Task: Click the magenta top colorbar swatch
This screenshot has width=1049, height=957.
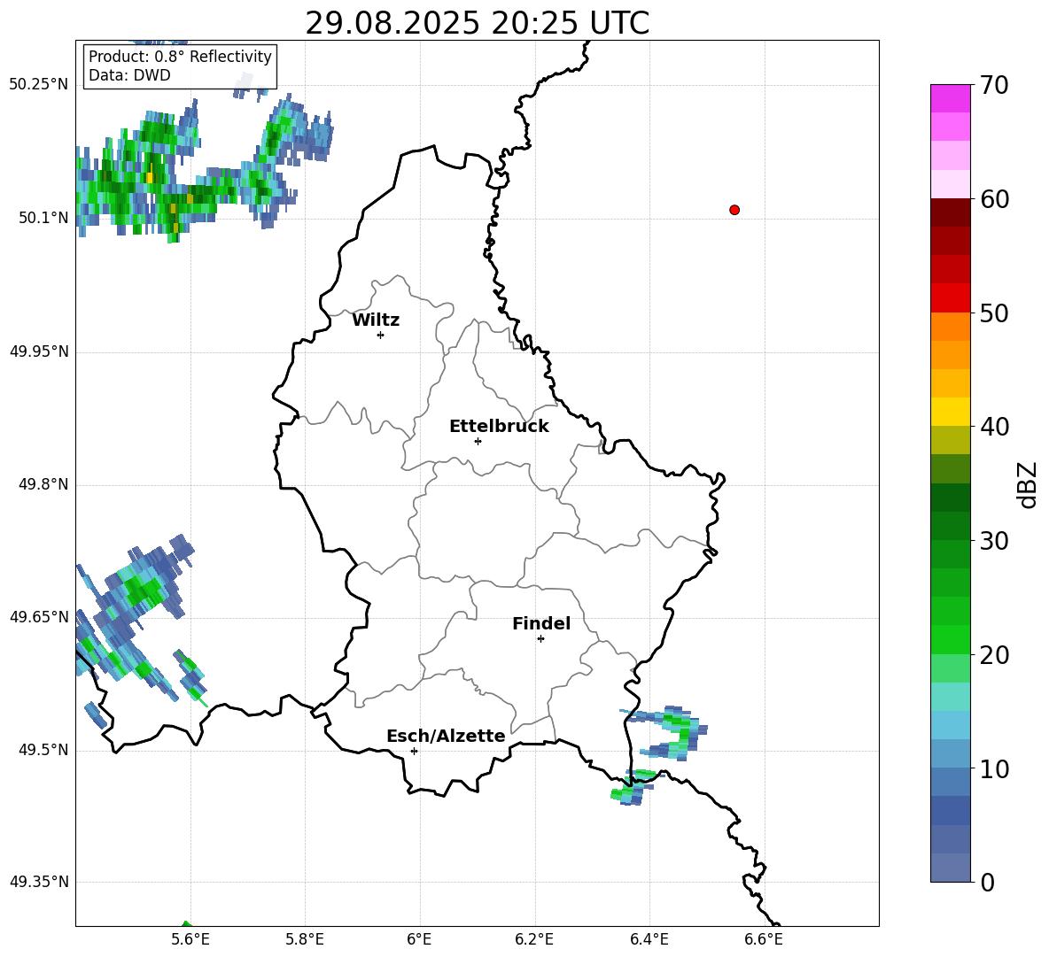Action: [x=951, y=99]
